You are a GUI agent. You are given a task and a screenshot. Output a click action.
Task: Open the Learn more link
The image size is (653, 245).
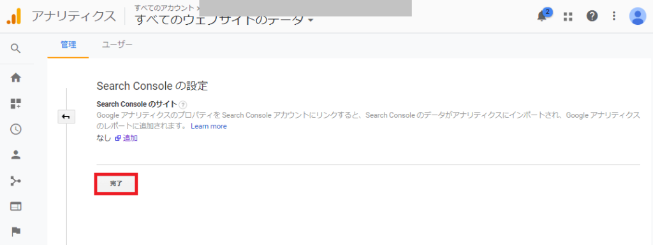(x=209, y=126)
